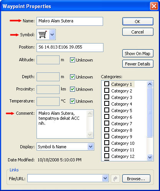Tick the Category 7 checkbox
The image size is (160, 191).
click(x=107, y=123)
